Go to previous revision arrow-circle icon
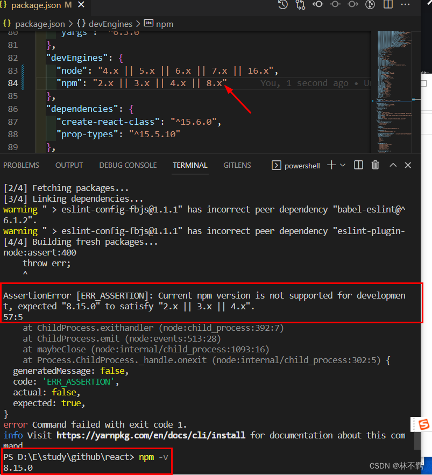 318,4
